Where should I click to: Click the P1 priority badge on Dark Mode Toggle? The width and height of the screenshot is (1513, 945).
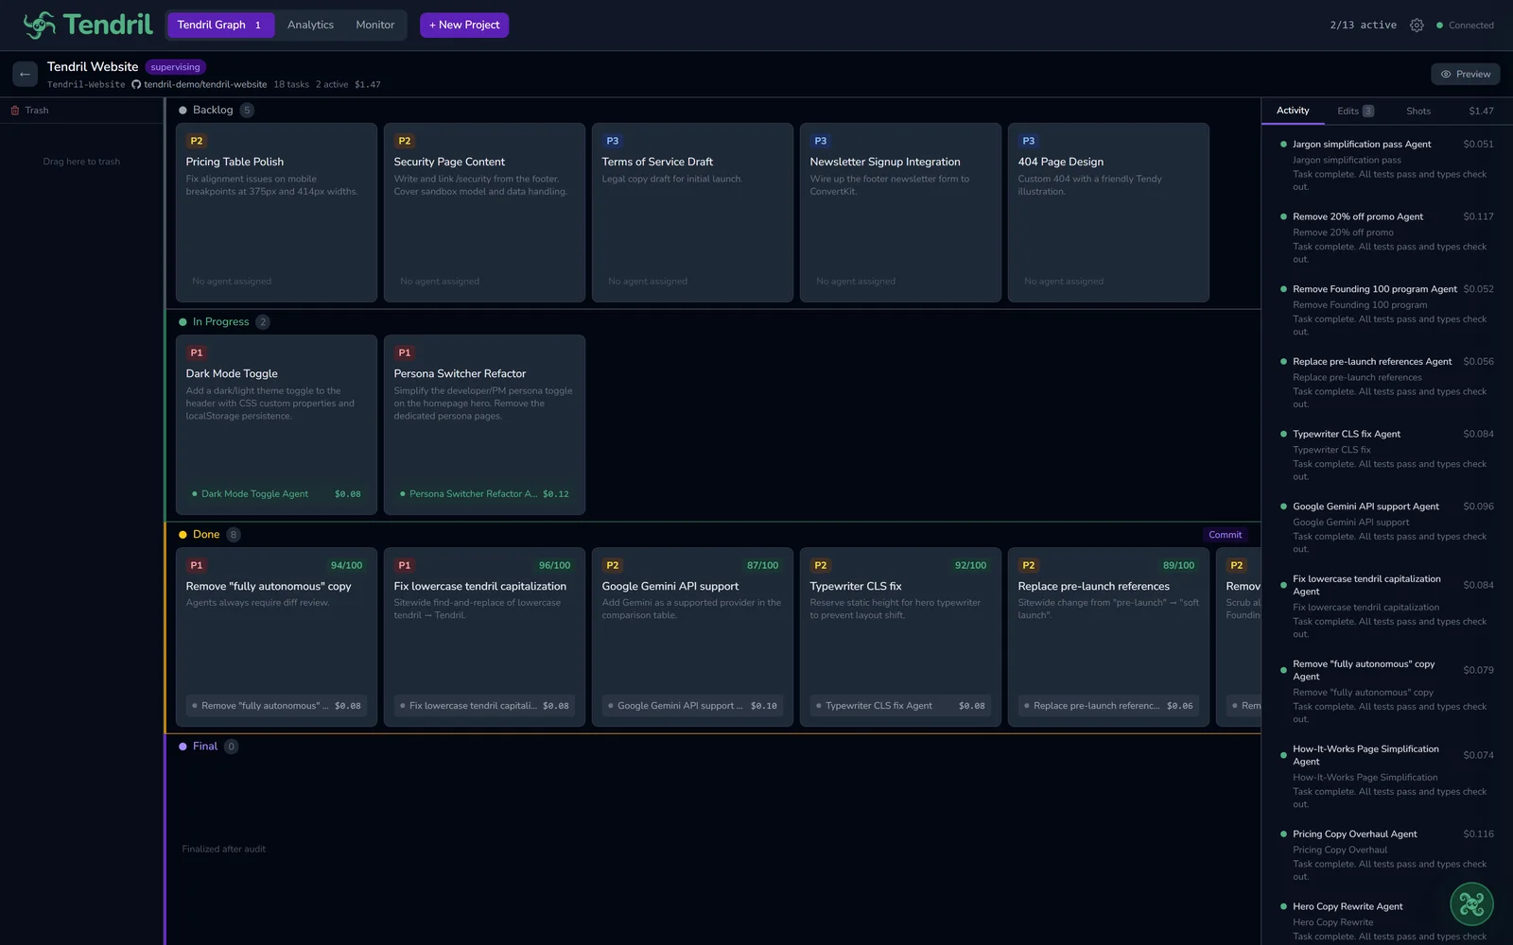(197, 352)
